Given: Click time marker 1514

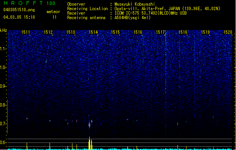Looking at the screenshot, I should click(93, 32).
